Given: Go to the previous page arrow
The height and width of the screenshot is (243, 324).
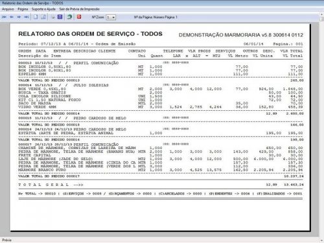Looking at the screenshot, I should pos(12,17).
